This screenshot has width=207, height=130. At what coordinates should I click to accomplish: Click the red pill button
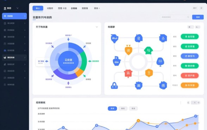tap(189, 75)
